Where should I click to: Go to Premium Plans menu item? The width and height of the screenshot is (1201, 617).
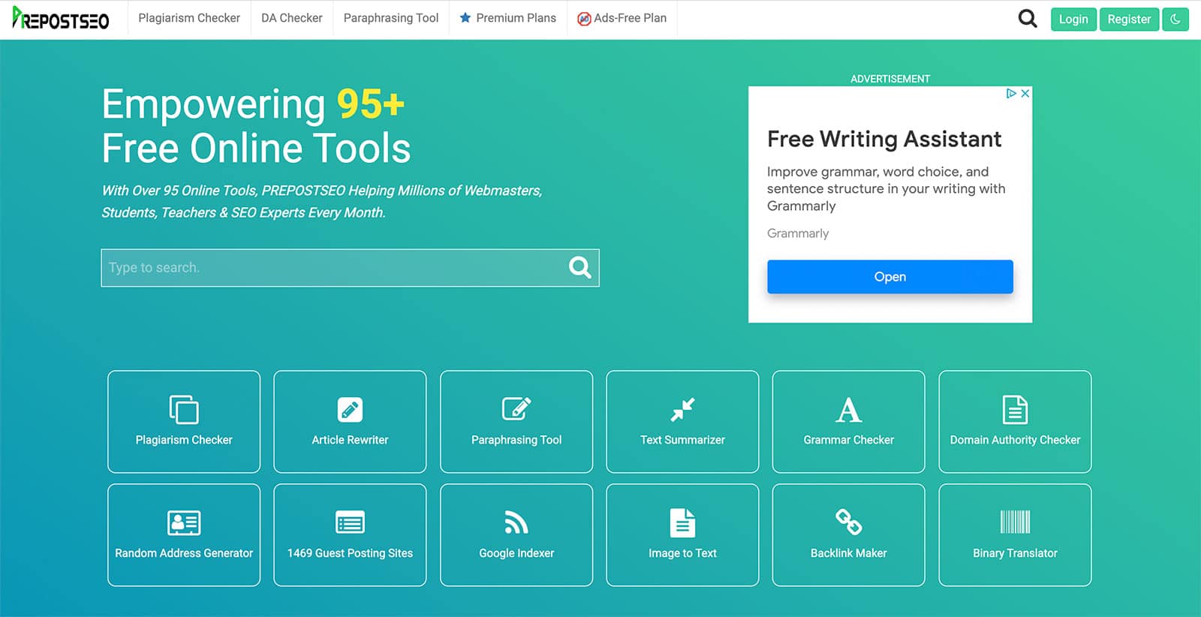click(x=508, y=18)
